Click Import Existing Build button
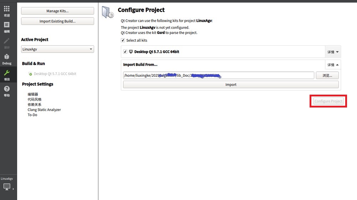 (x=58, y=21)
